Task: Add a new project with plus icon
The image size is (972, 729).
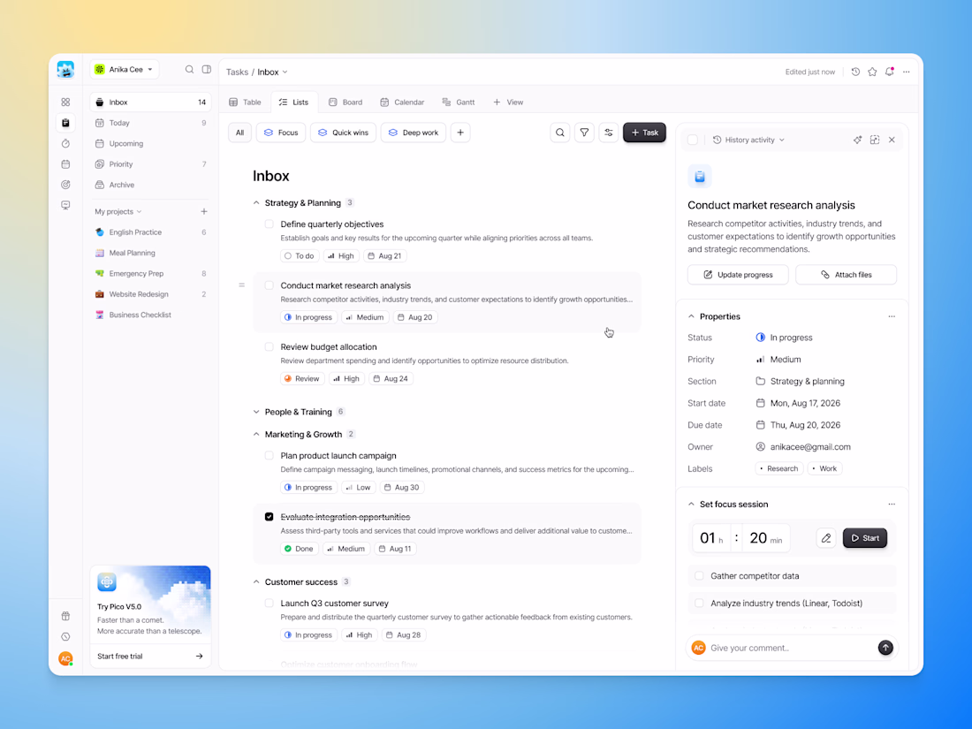Action: [204, 211]
